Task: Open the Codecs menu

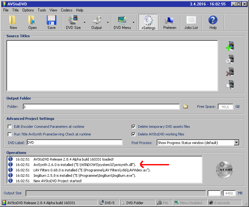Action: 67,10
